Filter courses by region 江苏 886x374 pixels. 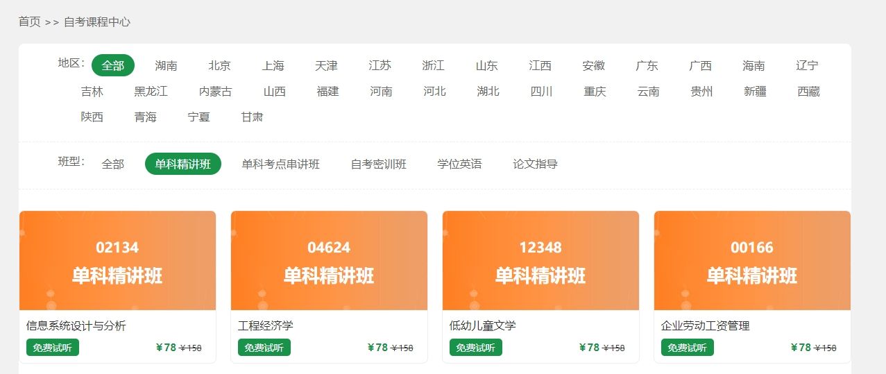tap(380, 65)
